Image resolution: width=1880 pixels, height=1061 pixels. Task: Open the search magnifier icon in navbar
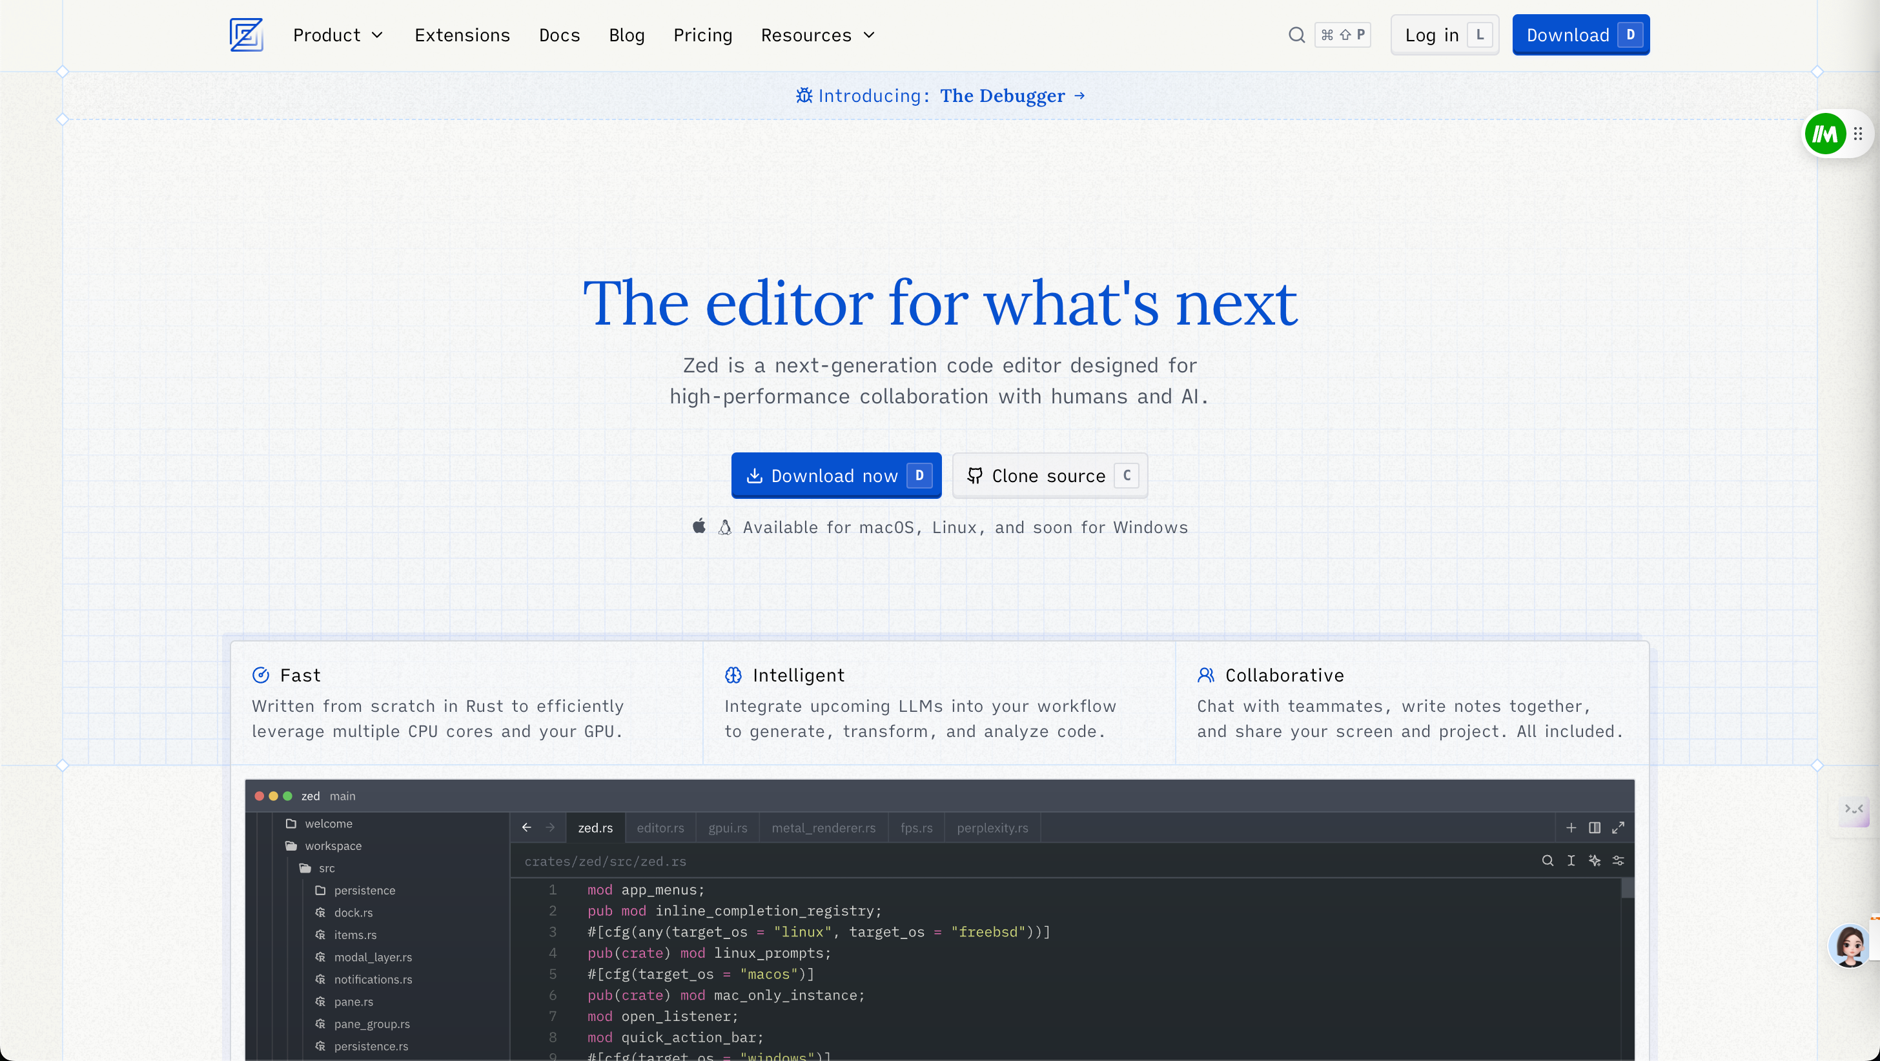tap(1296, 35)
